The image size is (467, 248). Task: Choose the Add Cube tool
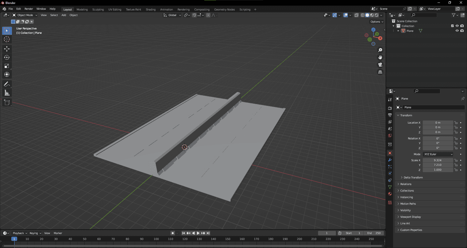[x=7, y=103]
